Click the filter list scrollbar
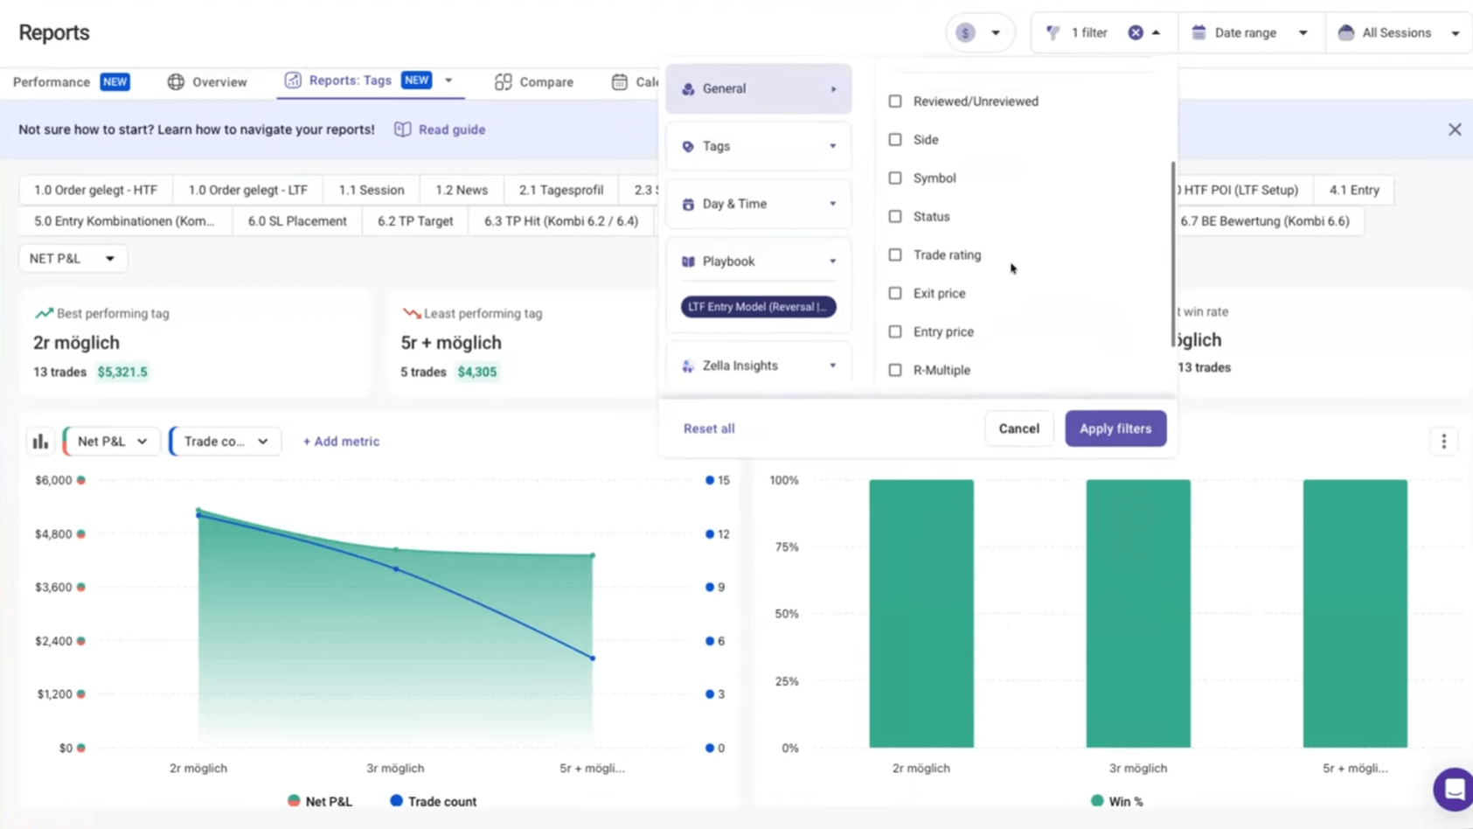The width and height of the screenshot is (1473, 829). (x=1172, y=254)
